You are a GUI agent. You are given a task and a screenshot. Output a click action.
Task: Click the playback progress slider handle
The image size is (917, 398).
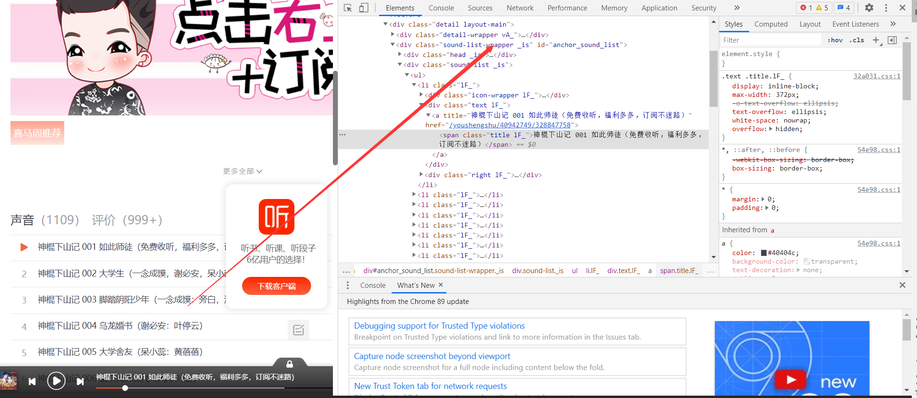click(x=125, y=388)
